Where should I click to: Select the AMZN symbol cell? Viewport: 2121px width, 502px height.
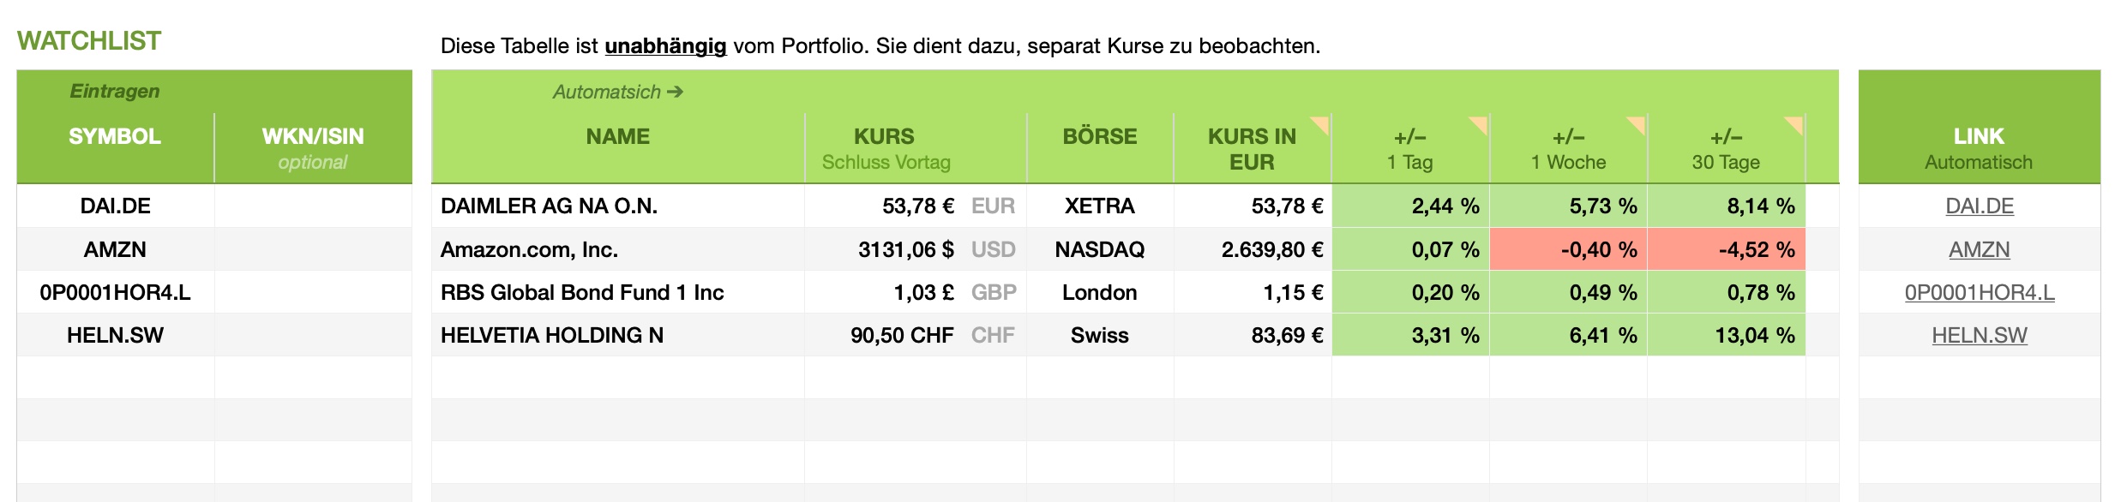[116, 249]
